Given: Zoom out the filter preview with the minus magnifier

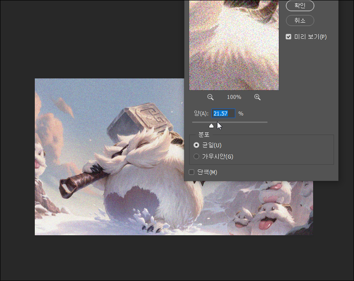Looking at the screenshot, I should pos(210,97).
